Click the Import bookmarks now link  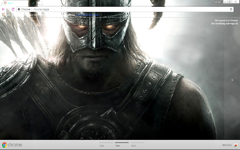click(88, 15)
